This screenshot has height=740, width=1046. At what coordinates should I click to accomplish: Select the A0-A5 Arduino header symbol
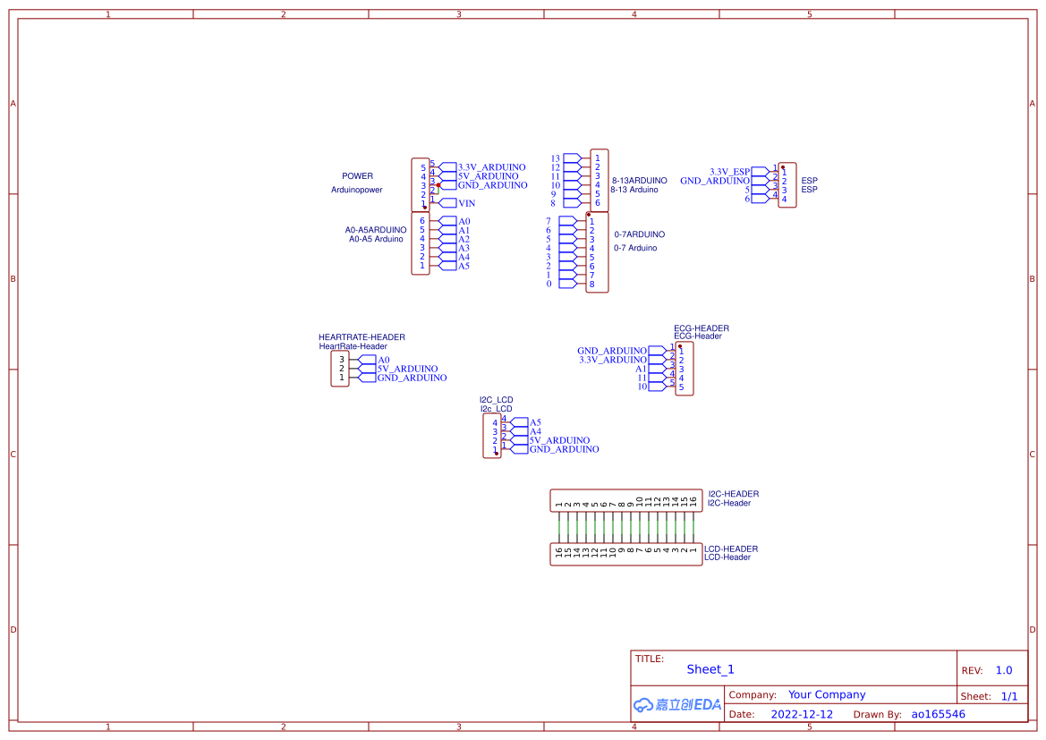click(420, 243)
